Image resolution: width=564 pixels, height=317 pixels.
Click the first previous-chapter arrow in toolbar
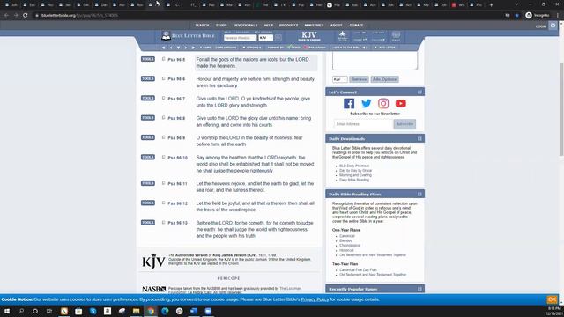[x=163, y=48]
